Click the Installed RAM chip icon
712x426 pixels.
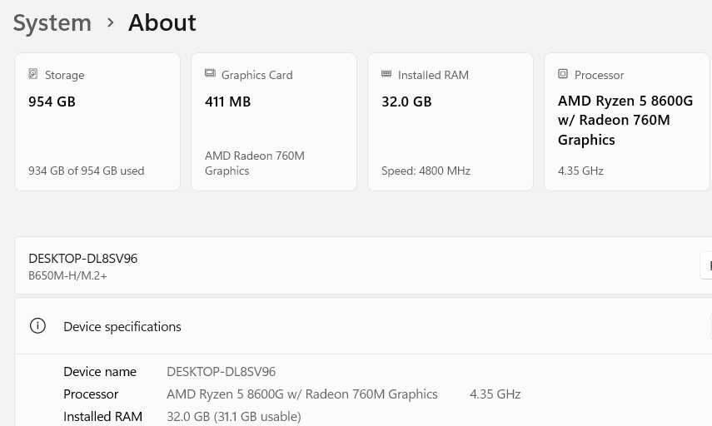coord(386,74)
